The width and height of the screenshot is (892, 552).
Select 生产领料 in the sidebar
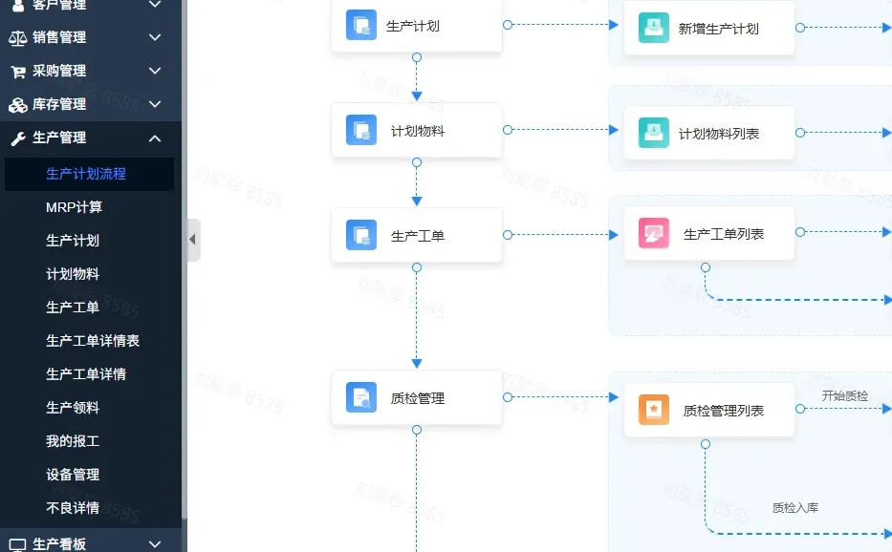[x=76, y=408]
